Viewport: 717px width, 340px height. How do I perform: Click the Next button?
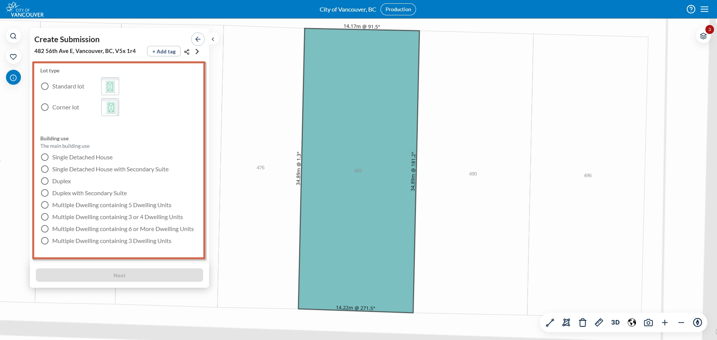119,275
